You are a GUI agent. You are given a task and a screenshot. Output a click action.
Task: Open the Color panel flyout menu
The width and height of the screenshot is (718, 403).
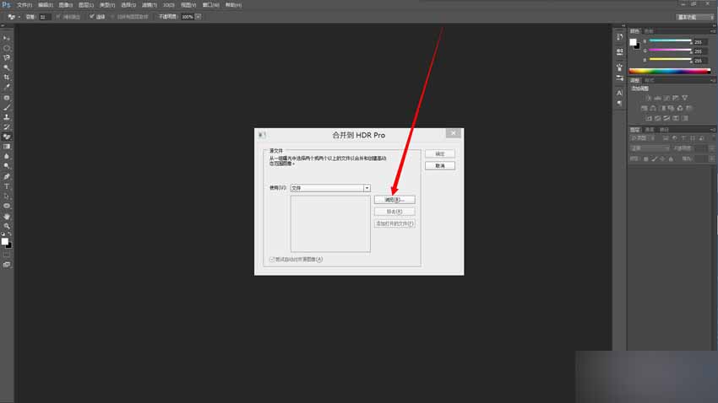712,31
